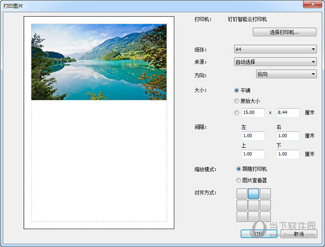The width and height of the screenshot is (325, 247).
Task: Click the 下 margin input field
Action: pyautogui.click(x=288, y=154)
